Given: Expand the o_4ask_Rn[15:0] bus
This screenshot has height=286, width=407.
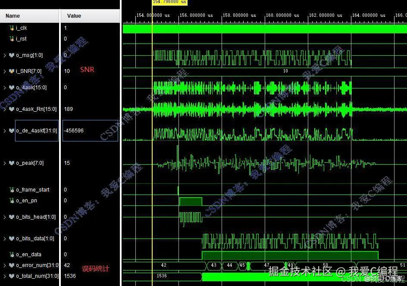Looking at the screenshot, I should tap(4, 109).
